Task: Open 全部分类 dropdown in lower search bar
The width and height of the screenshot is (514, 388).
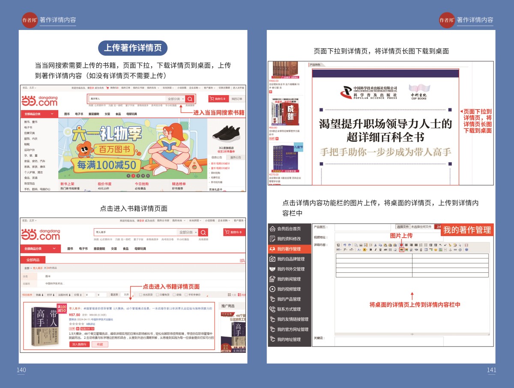Action: tap(188, 232)
